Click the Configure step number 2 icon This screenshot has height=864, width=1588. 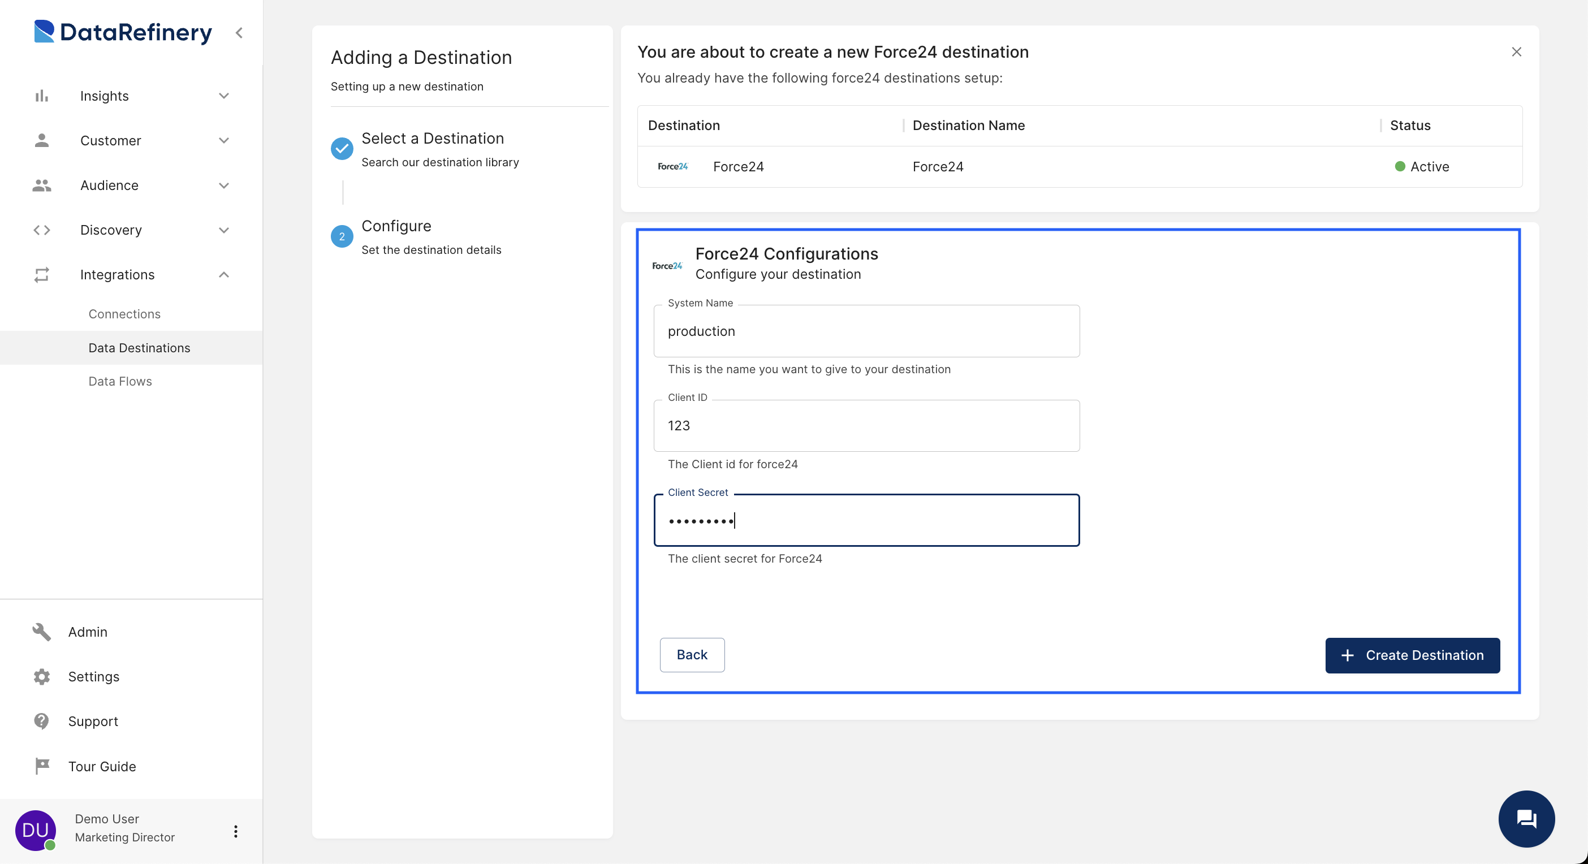pos(342,237)
